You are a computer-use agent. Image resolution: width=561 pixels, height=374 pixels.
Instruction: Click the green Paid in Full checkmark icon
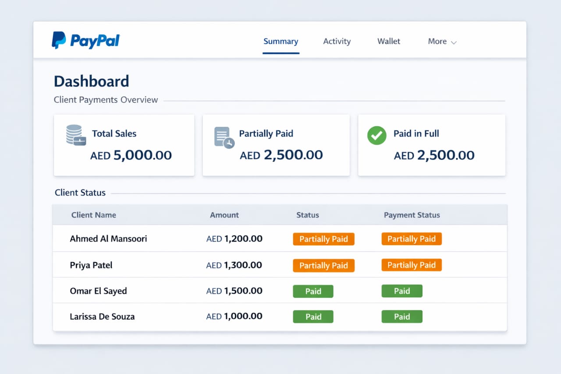coord(376,135)
